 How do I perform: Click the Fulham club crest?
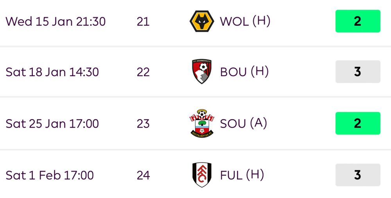coord(202,175)
